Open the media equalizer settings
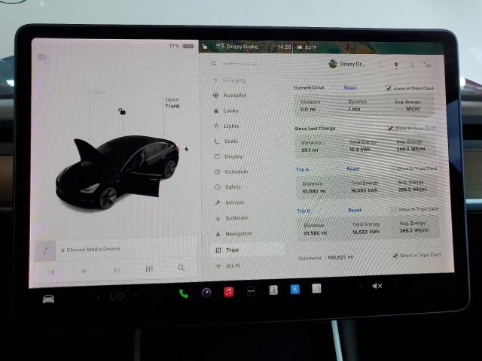Image resolution: width=482 pixels, height=361 pixels. point(149,269)
